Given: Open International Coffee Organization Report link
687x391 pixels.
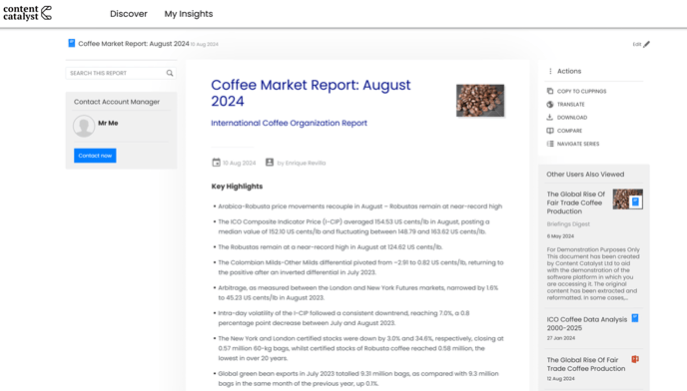Looking at the screenshot, I should (289, 123).
